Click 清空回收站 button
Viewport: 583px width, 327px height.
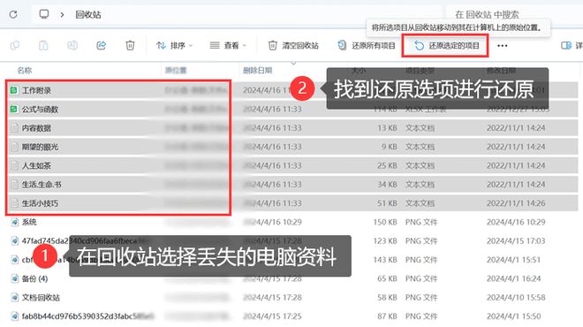point(293,45)
